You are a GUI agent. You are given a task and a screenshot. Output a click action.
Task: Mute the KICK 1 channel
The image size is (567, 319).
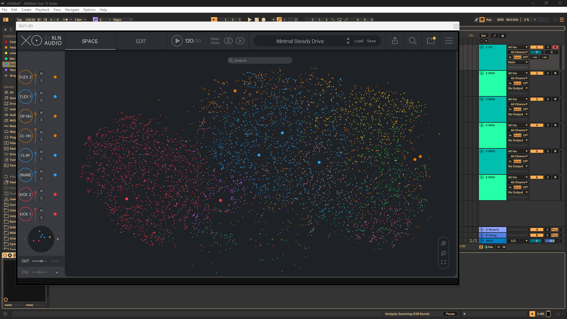pyautogui.click(x=41, y=210)
